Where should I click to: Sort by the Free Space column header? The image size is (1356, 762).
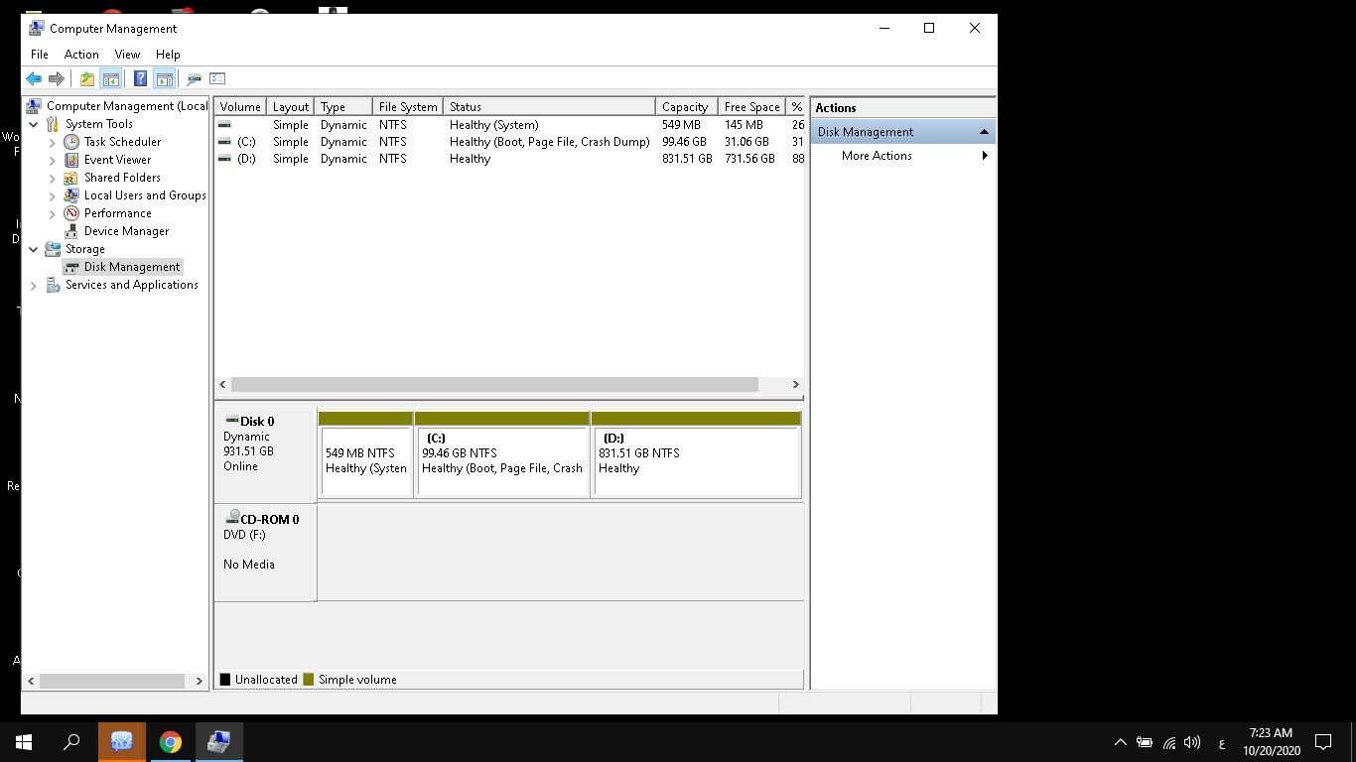pos(751,107)
